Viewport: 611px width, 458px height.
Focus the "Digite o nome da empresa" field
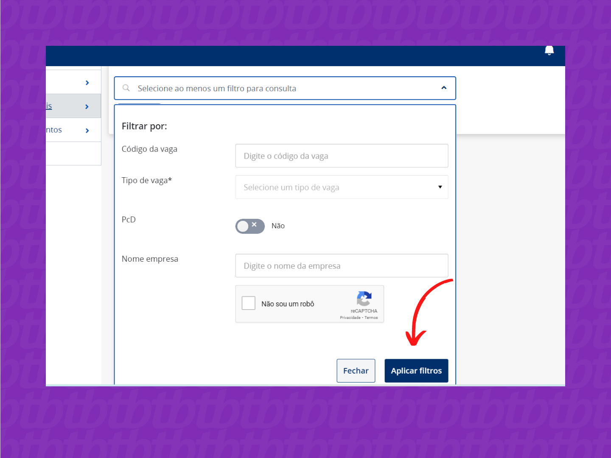pyautogui.click(x=342, y=265)
